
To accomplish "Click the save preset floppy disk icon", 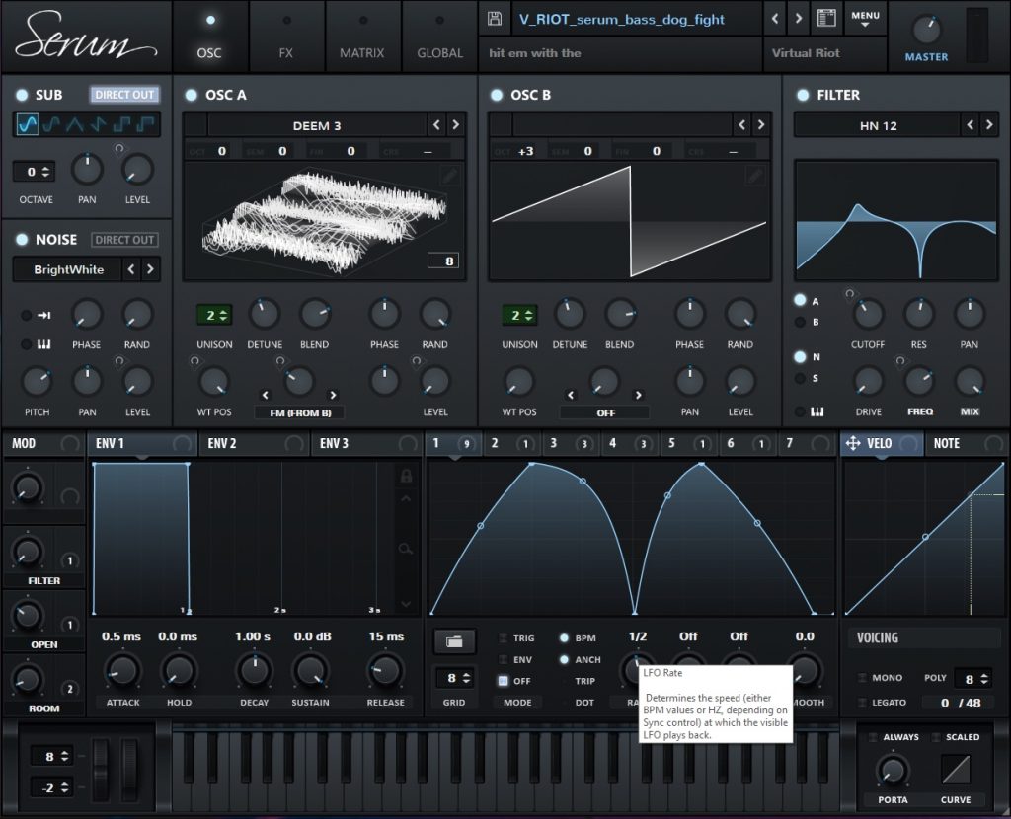I will 496,19.
